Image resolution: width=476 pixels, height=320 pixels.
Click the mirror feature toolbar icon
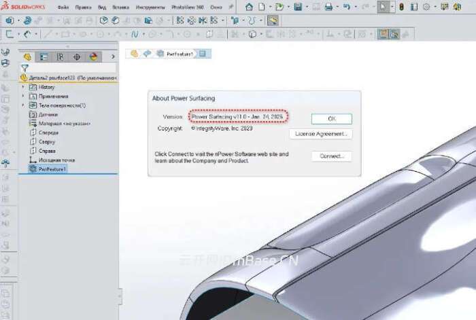point(203,20)
